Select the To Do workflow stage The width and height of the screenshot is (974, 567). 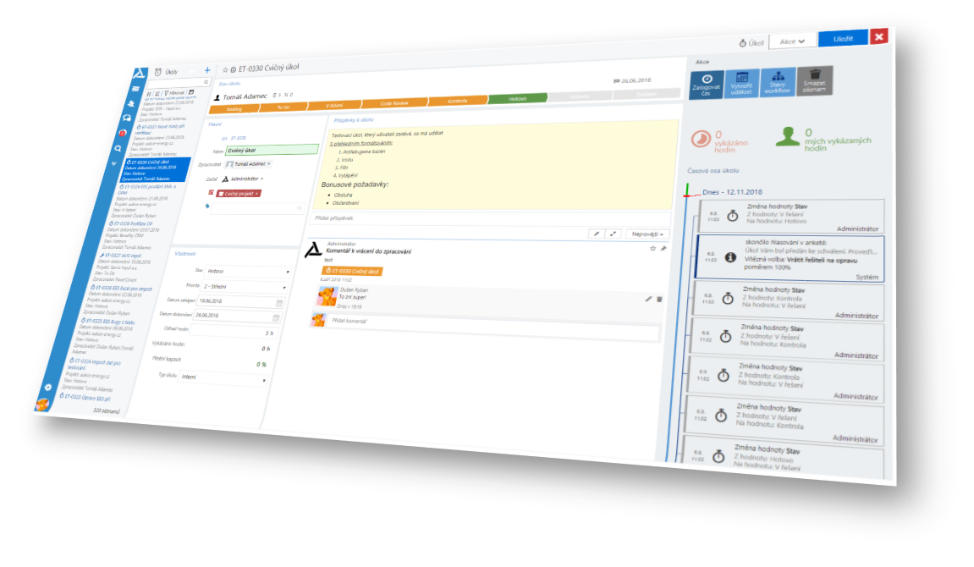coord(283,107)
